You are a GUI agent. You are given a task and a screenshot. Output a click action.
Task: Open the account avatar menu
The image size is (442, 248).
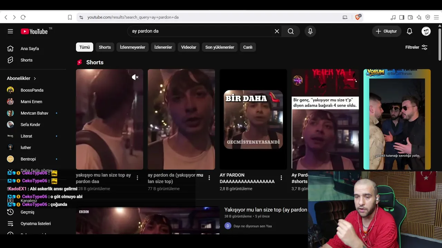point(426,31)
